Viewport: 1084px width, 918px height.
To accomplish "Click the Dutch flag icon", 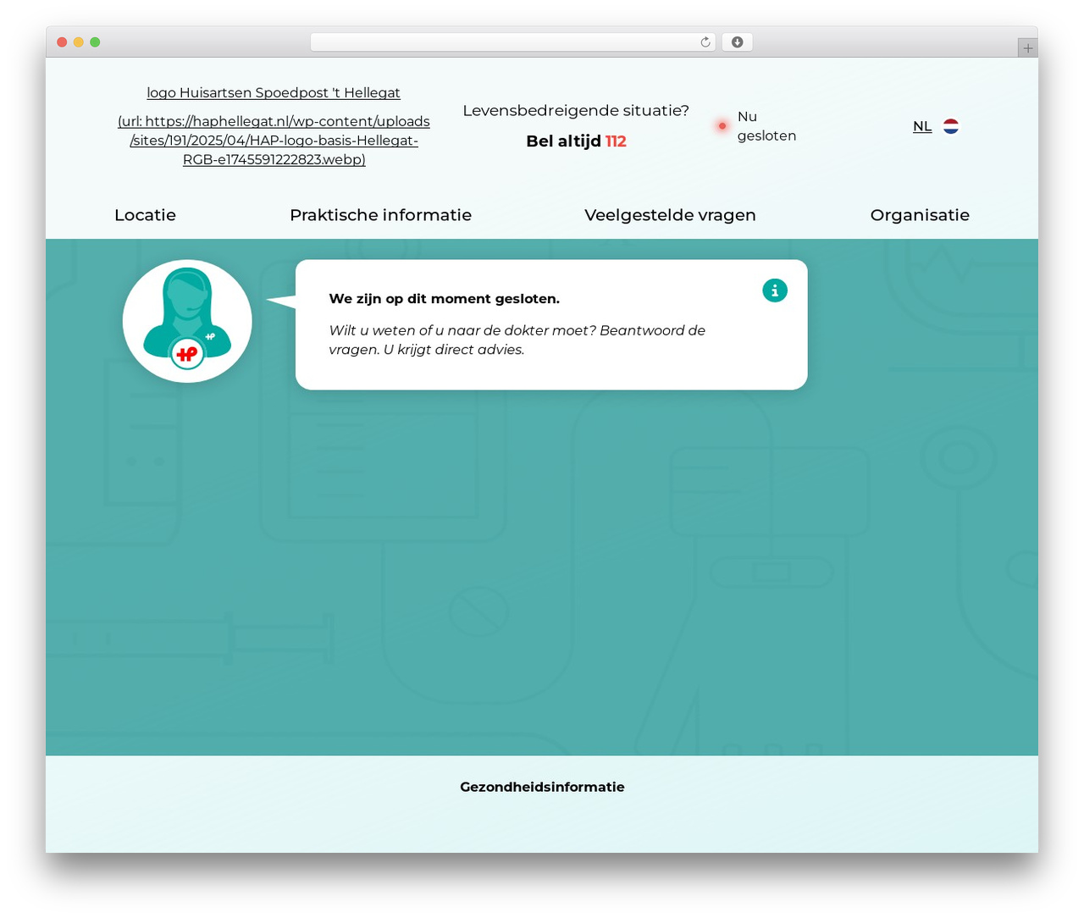I will tap(951, 126).
